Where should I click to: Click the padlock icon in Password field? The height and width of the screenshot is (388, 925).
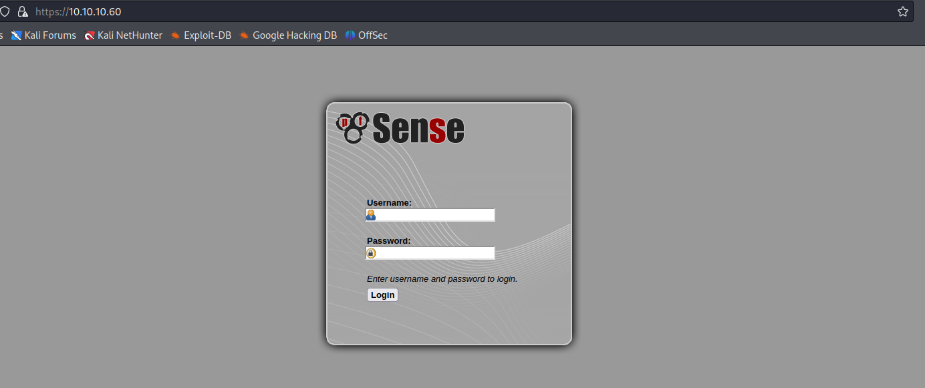[x=371, y=253]
